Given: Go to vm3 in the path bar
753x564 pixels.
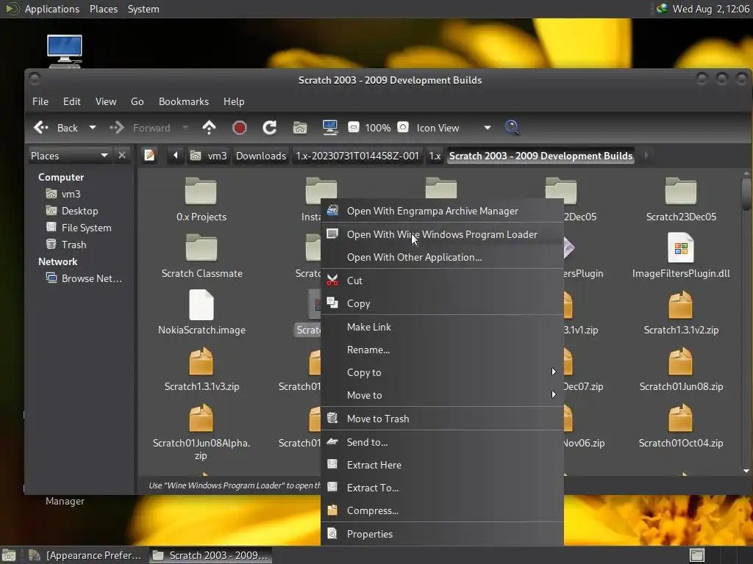Looking at the screenshot, I should (x=209, y=156).
